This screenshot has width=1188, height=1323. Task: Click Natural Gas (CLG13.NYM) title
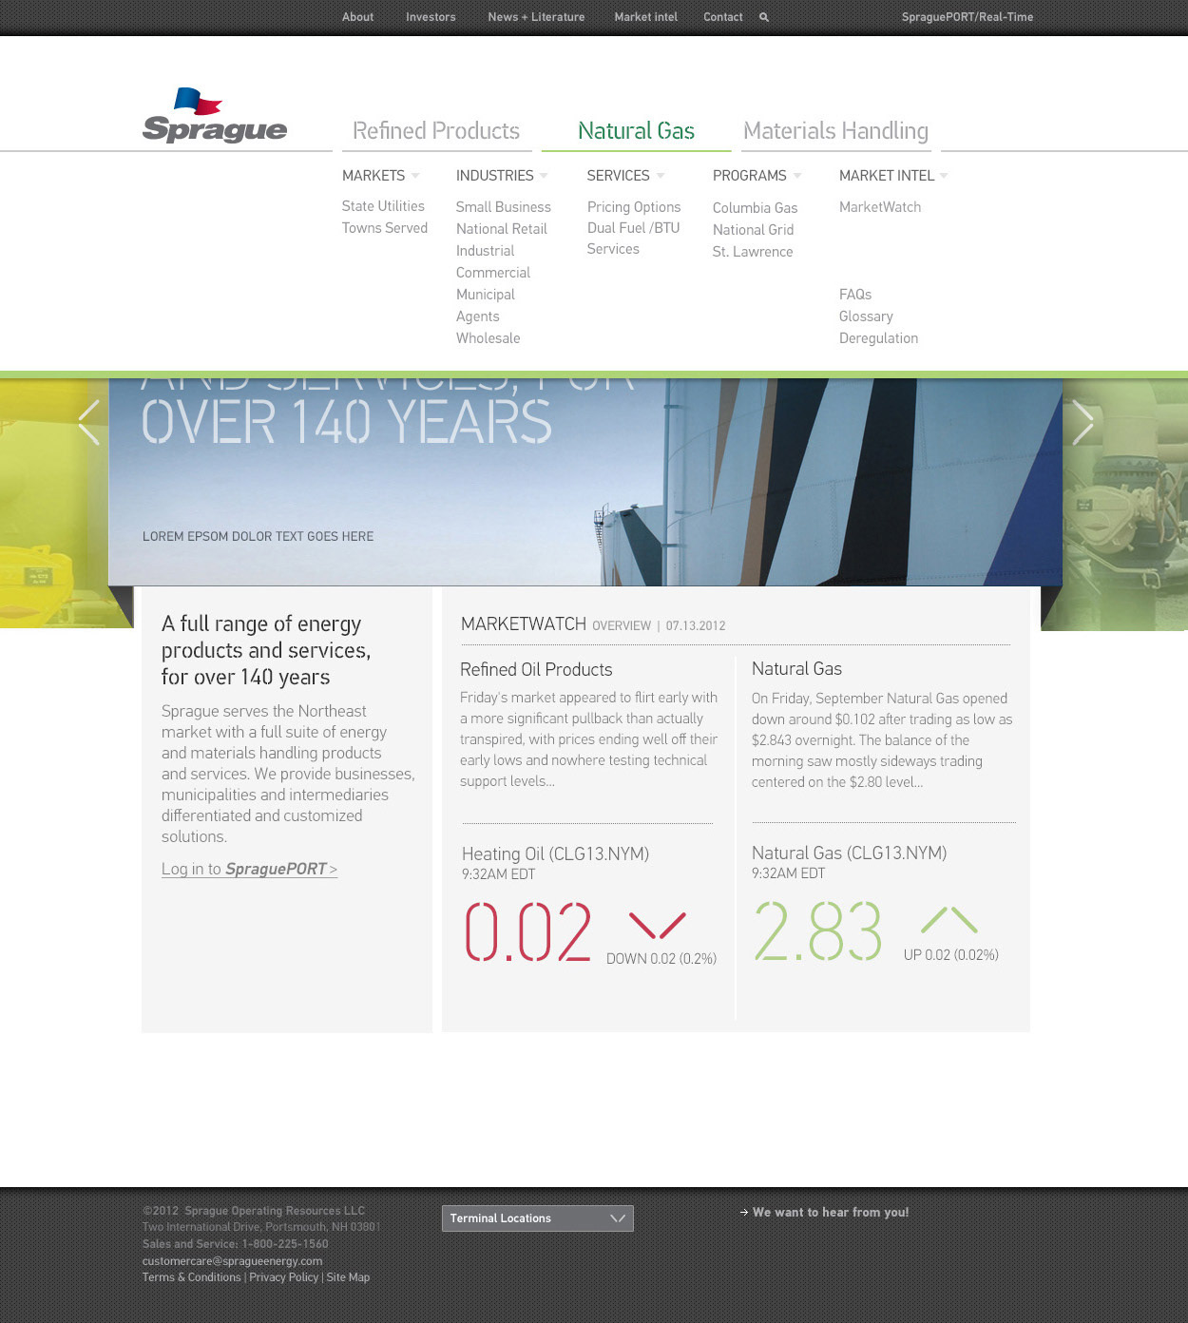pos(849,853)
